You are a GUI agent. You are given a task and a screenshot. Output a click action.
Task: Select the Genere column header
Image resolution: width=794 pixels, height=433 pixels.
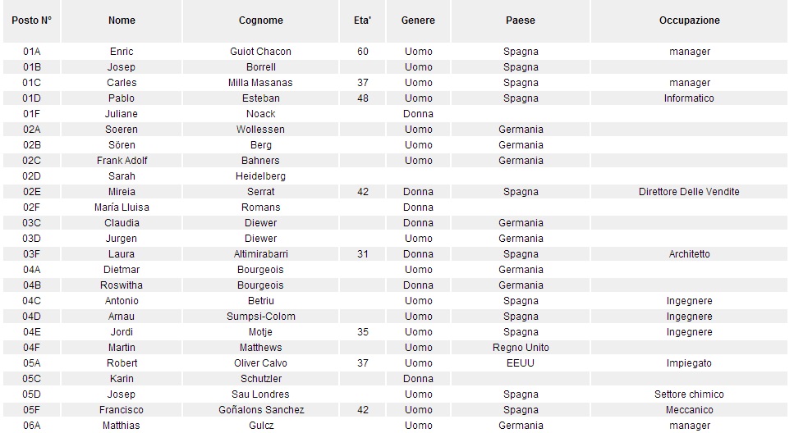point(418,21)
